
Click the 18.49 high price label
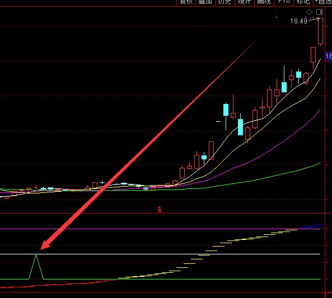[298, 21]
